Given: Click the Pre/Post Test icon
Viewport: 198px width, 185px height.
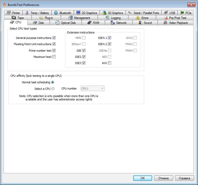Looking at the screenshot, I should 166,18.
